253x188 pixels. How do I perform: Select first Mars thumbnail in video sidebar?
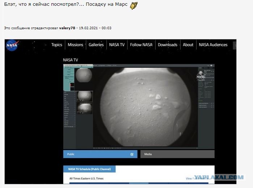tap(84, 75)
